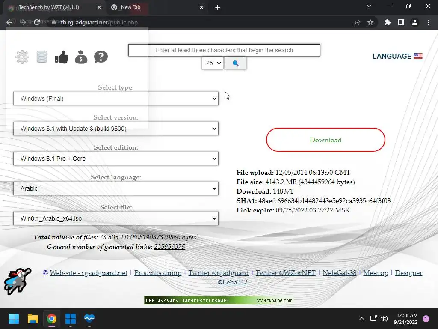Open Chrome profile avatar icon
This screenshot has height=329, width=438.
tap(415, 22)
